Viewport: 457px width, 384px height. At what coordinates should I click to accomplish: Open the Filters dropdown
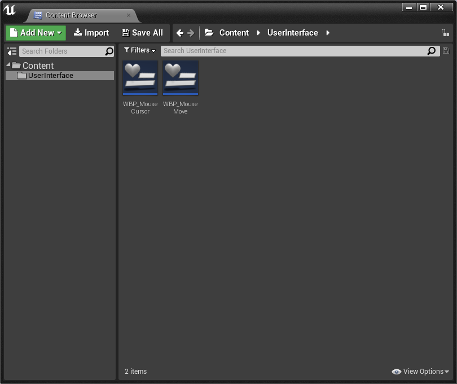pos(140,50)
